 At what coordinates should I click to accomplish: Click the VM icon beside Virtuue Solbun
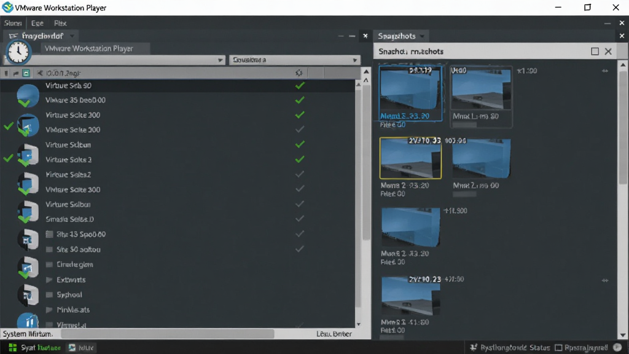coord(28,212)
